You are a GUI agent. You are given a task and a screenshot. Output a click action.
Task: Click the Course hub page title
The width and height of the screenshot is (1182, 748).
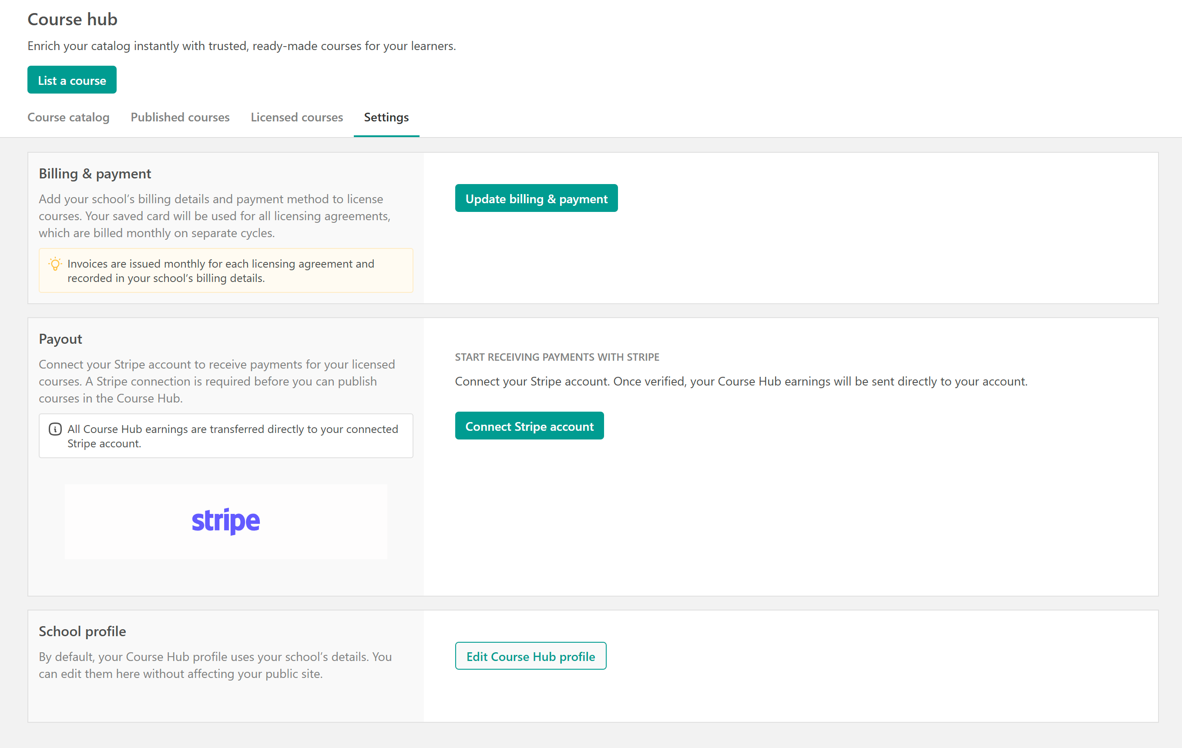pyautogui.click(x=72, y=19)
